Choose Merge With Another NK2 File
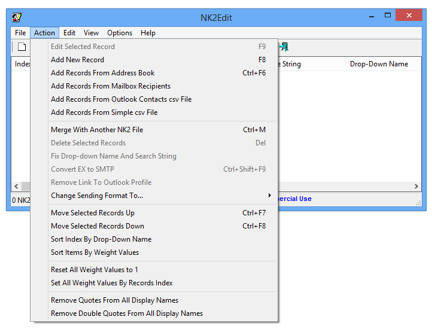Screen dimensions: 432x329 click(x=97, y=130)
